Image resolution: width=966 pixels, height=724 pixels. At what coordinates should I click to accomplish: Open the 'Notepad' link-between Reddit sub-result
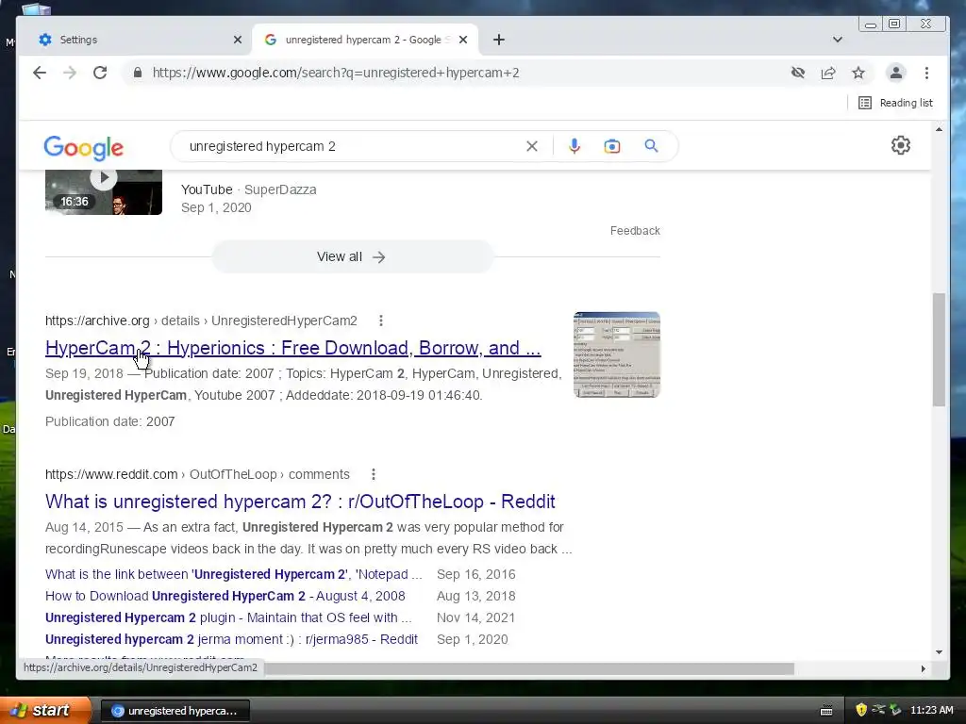click(234, 574)
